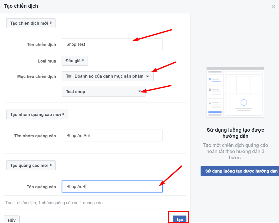Click the ad name field with Shop AdS
Screen dimensions: 279x223
pos(112,187)
